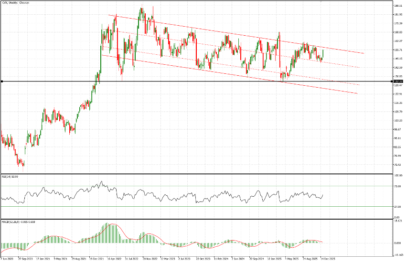Click the RSI(14) indicator label
406x262 pixels.
(10, 176)
